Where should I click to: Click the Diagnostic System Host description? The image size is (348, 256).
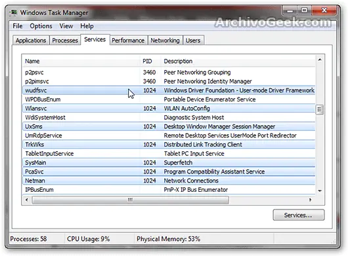coord(194,117)
